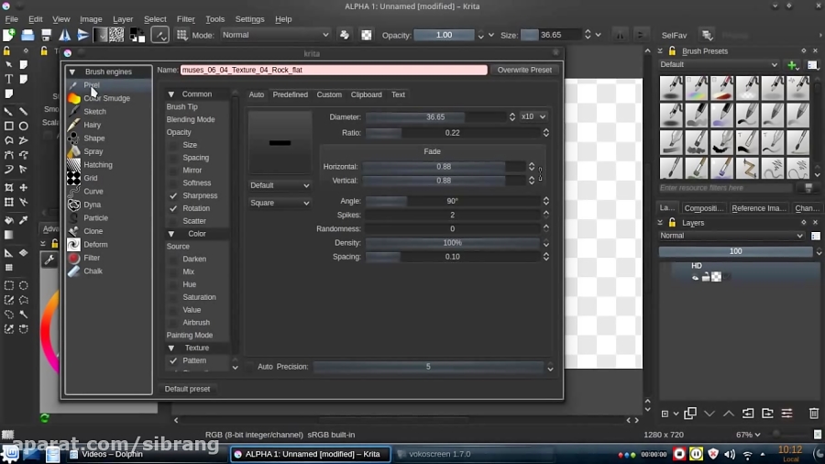Open the Settings menu
Viewport: 825px width, 464px height.
[x=249, y=19]
